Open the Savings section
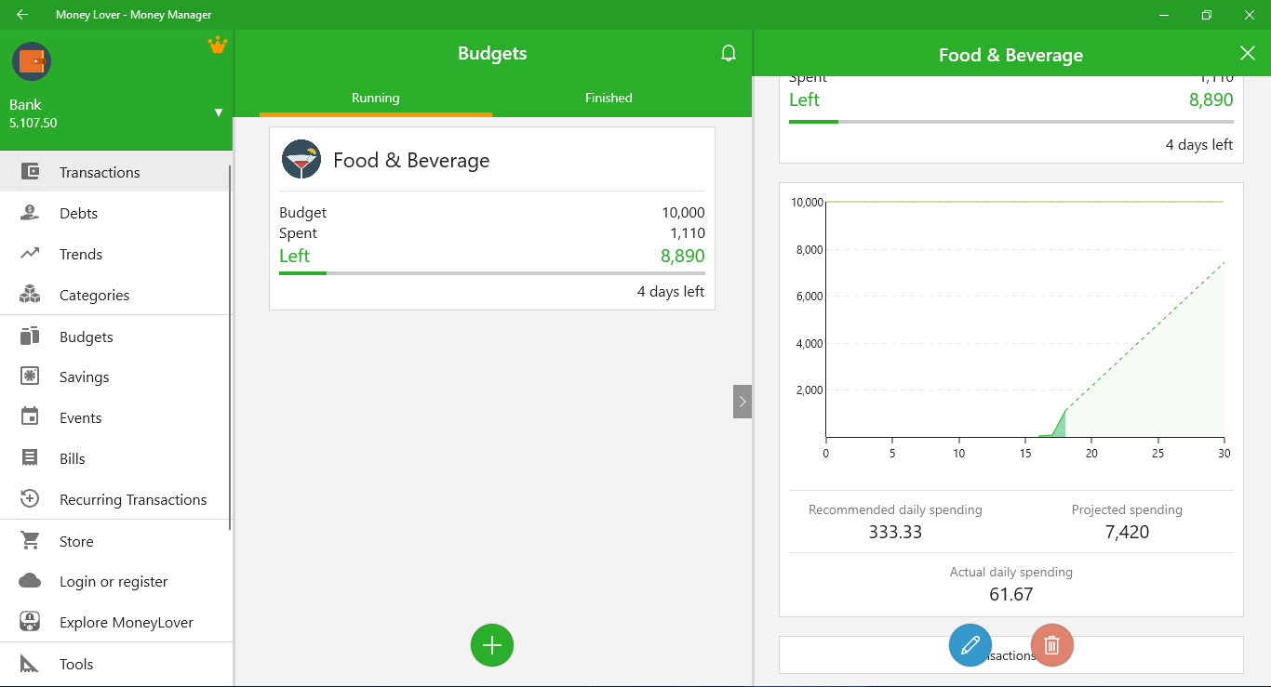 coord(82,377)
